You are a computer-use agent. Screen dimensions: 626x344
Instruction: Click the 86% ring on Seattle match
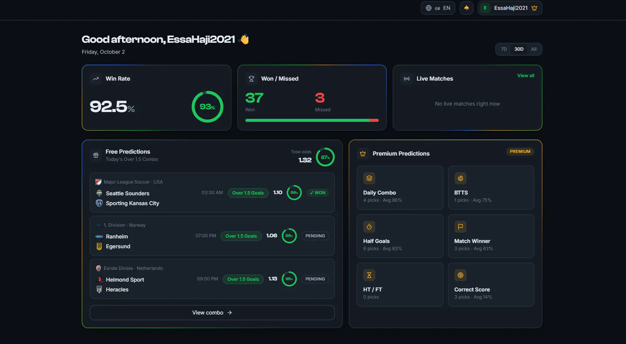pyautogui.click(x=294, y=193)
